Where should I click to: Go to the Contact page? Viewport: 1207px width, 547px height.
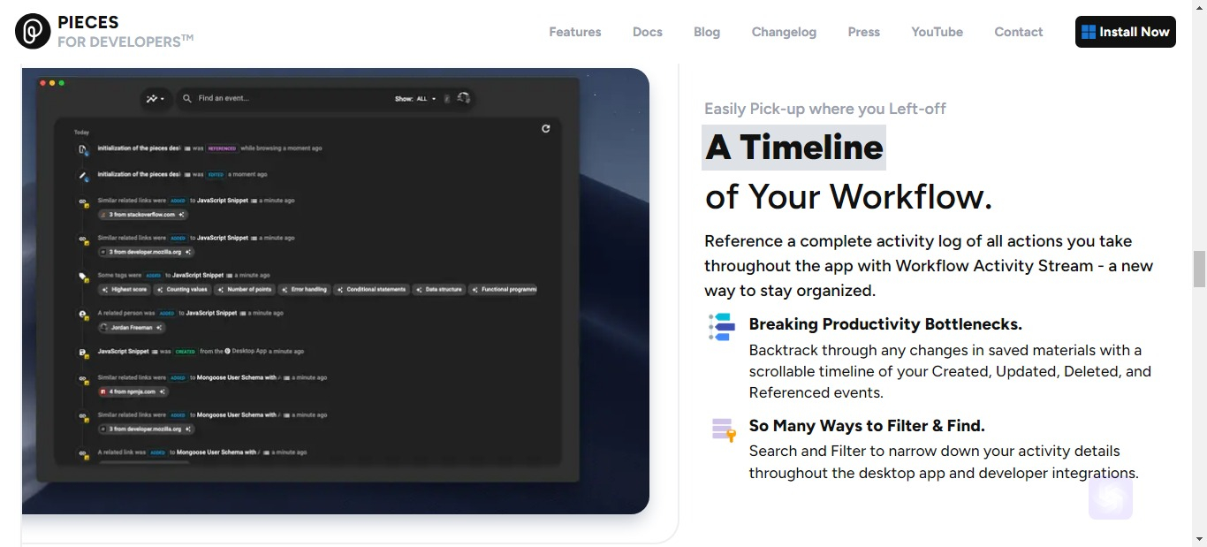(1019, 32)
